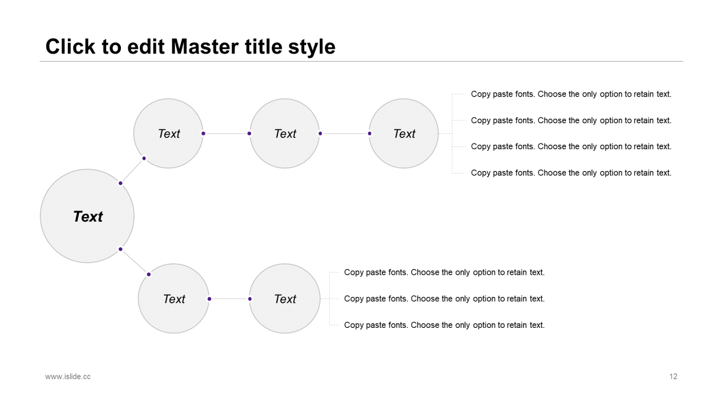Viewport: 723px width, 407px height.
Task: Select the middle line of the three-line text list
Action: pos(444,298)
